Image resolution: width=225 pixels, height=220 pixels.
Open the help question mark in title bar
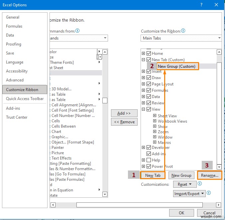201,5
